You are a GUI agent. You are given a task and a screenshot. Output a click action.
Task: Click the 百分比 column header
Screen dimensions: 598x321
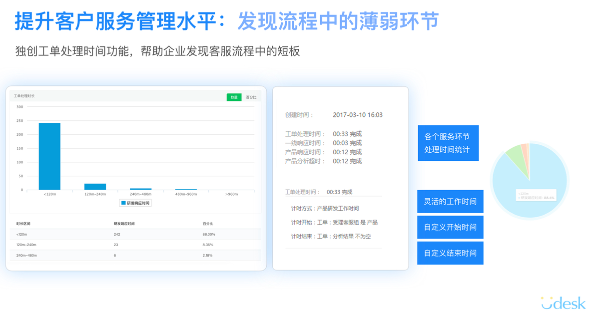click(207, 224)
